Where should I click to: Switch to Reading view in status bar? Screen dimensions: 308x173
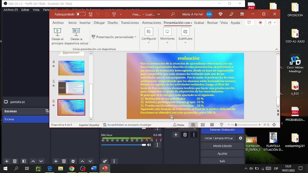pos(212,125)
